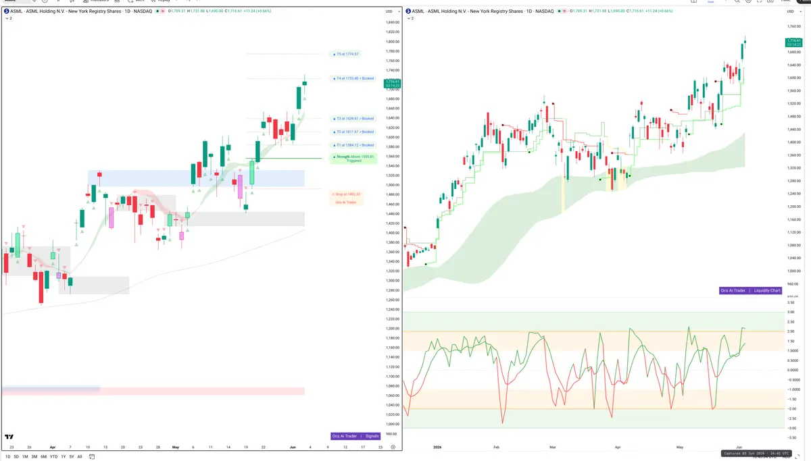Image resolution: width=811 pixels, height=461 pixels.
Task: Click the TradingView logo in left chart
Action: point(9,437)
